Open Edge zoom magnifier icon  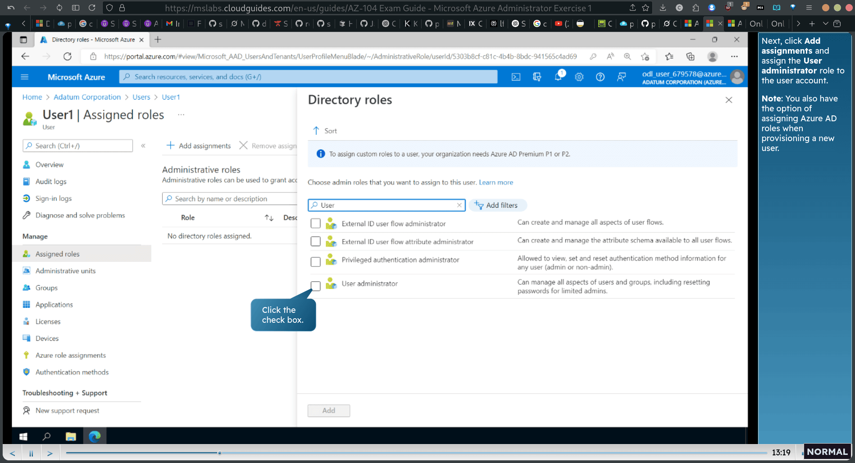point(627,56)
